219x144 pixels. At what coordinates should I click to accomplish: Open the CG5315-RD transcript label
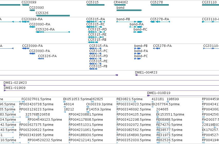(97, 29)
